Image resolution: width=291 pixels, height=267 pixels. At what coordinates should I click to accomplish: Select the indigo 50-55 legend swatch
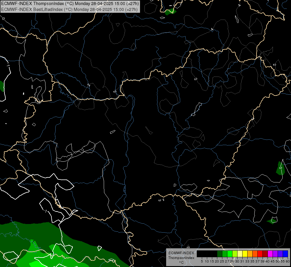pos(280,254)
